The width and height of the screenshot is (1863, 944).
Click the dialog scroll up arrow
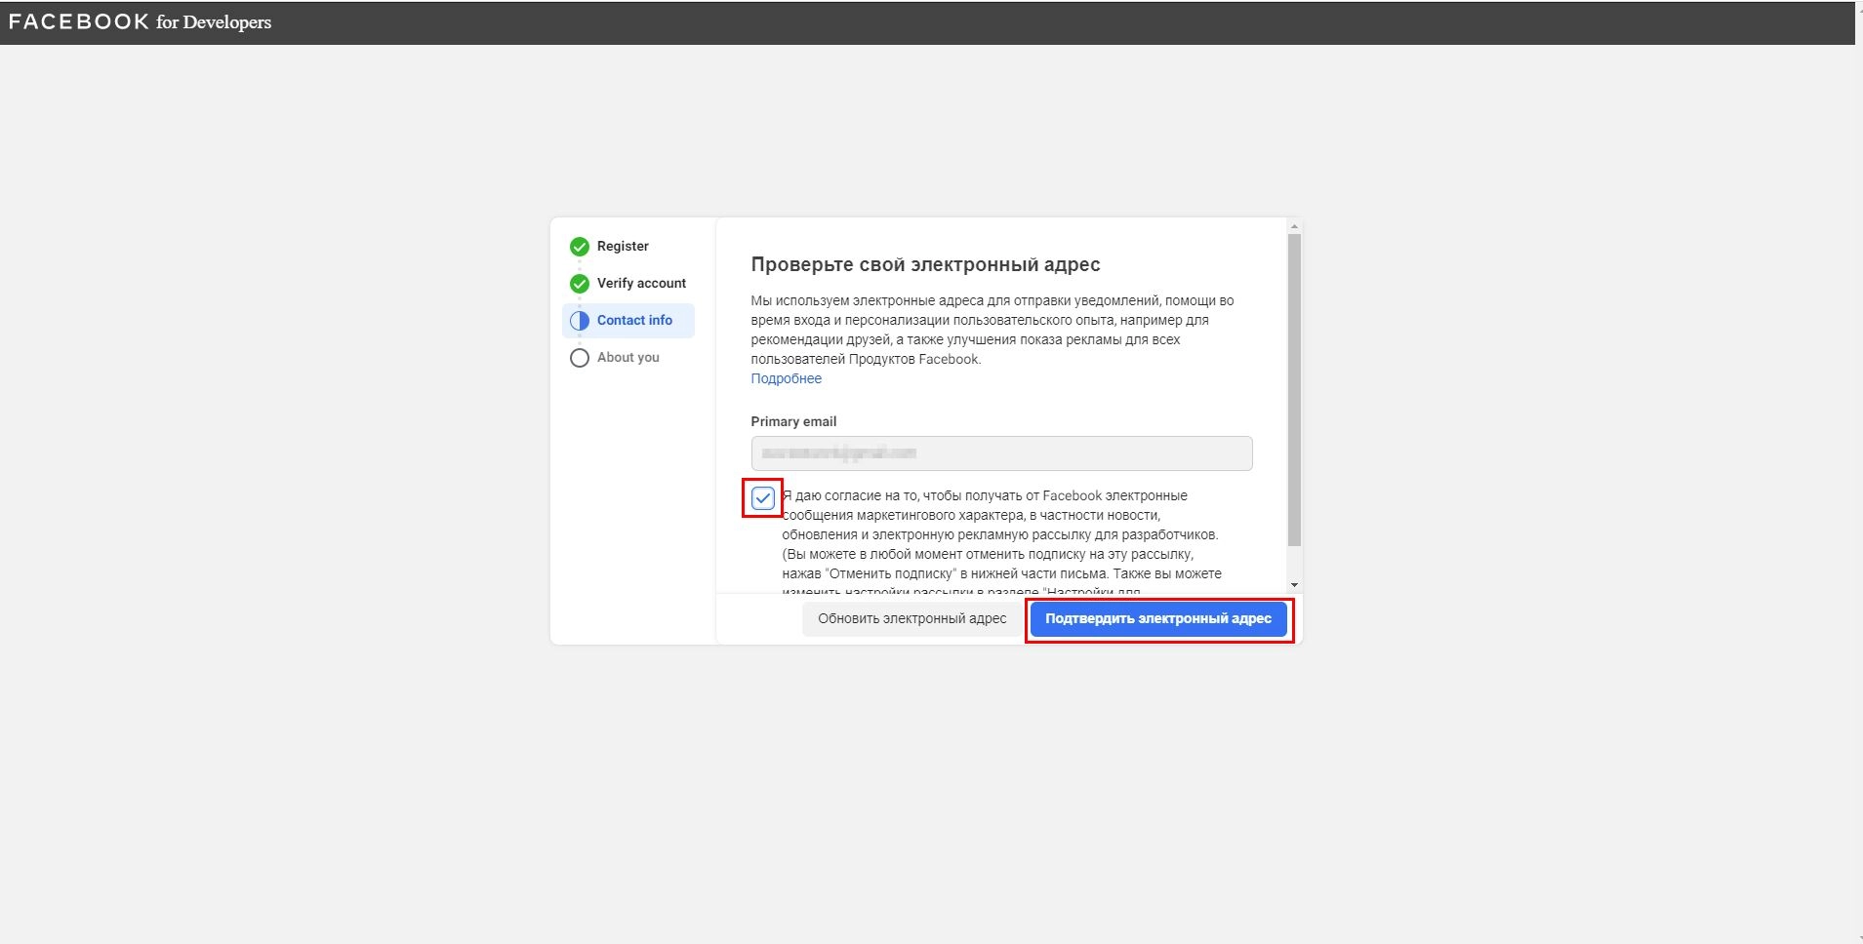point(1294,226)
